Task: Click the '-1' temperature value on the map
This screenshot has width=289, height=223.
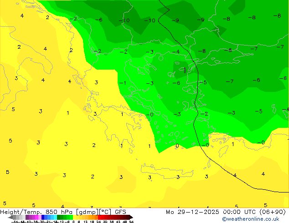Action: coord(123,83)
